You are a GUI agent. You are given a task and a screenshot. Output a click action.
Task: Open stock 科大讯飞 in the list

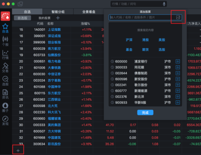[x=54, y=112]
